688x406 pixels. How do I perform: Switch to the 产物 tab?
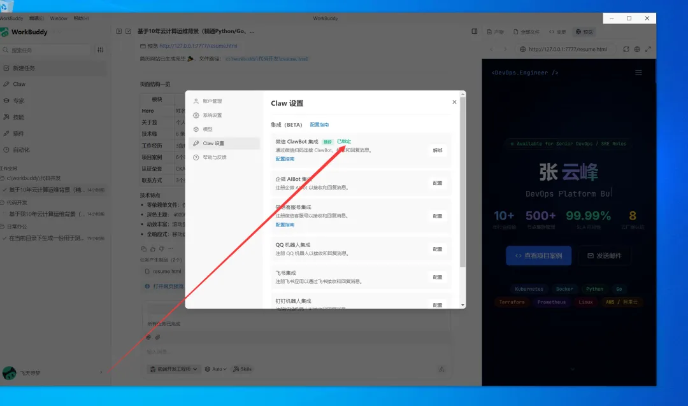[496, 32]
